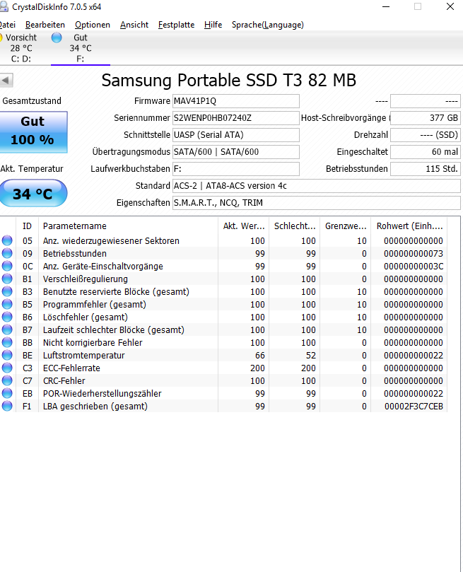
Task: Click status orb for C3 ECC-Fehlerrate
Action: pos(7,368)
